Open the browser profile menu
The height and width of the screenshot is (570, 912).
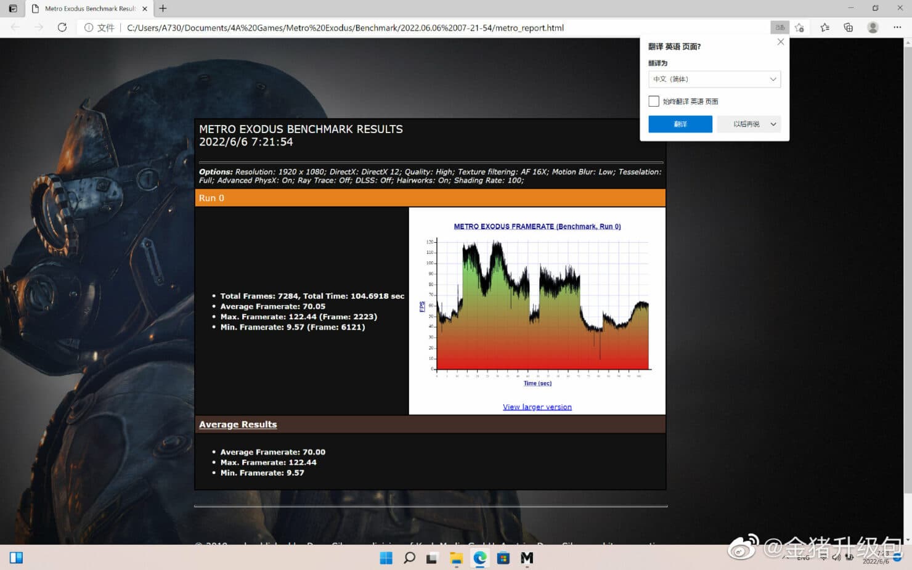[x=873, y=28]
